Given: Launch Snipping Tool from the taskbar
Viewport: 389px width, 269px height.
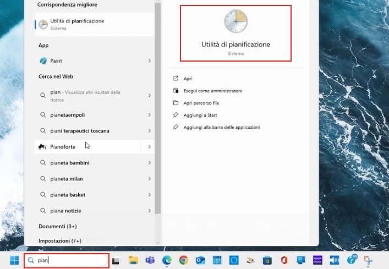Looking at the screenshot, I should 369,261.
